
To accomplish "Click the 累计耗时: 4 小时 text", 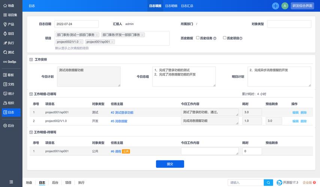I will (x=254, y=94).
